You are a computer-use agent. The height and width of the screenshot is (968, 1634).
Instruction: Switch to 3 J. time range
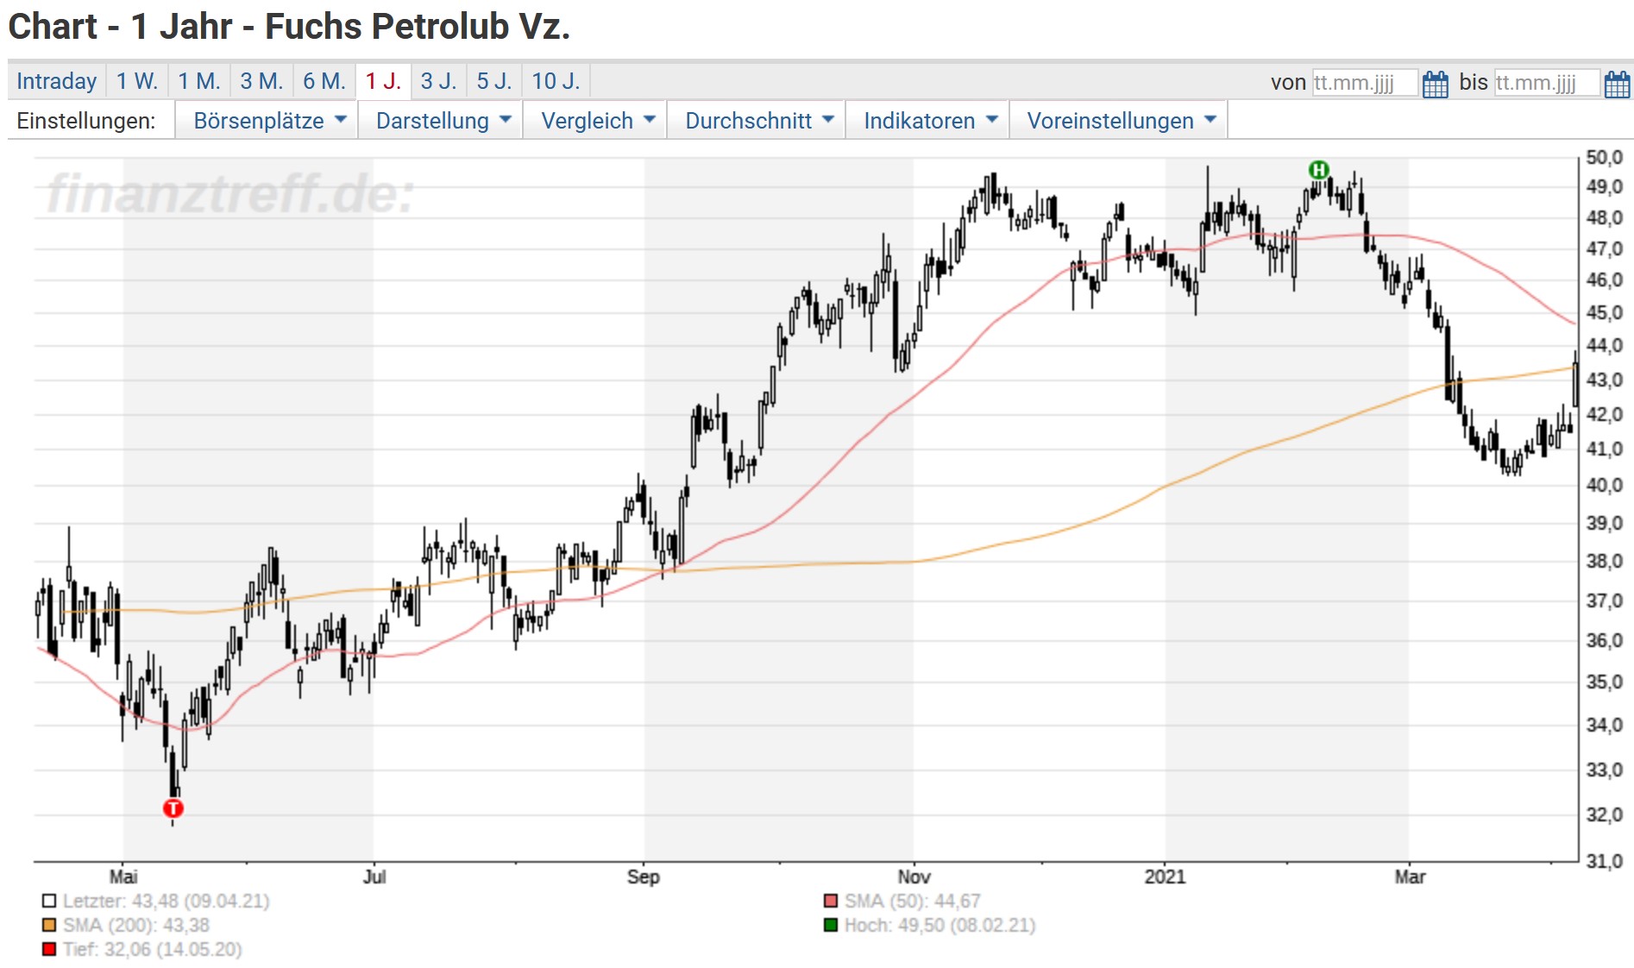(439, 81)
